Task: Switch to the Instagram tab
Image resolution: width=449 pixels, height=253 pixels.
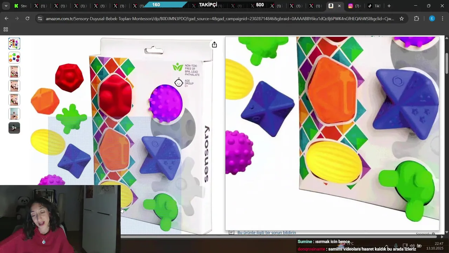Action: pos(354,6)
